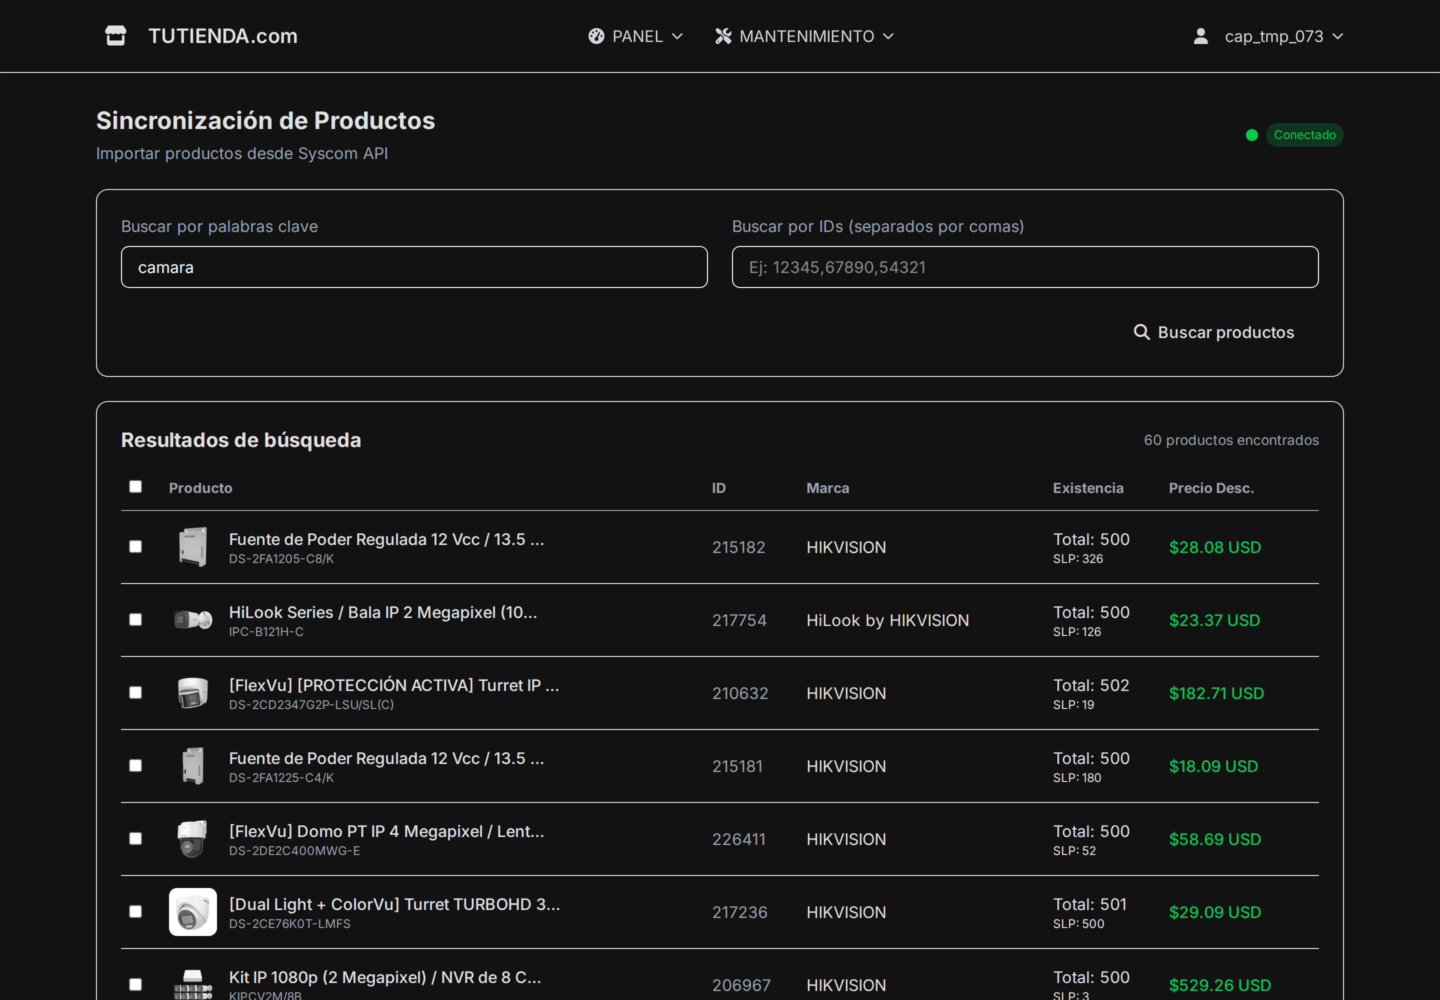Click the cap_tmp_073 username
This screenshot has height=1000, width=1440.
point(1274,36)
